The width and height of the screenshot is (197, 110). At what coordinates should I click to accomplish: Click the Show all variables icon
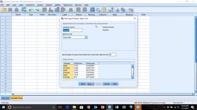click(123, 10)
